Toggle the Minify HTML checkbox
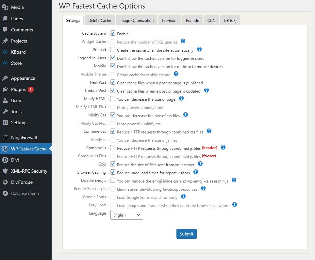The width and height of the screenshot is (315, 260). pos(113,98)
